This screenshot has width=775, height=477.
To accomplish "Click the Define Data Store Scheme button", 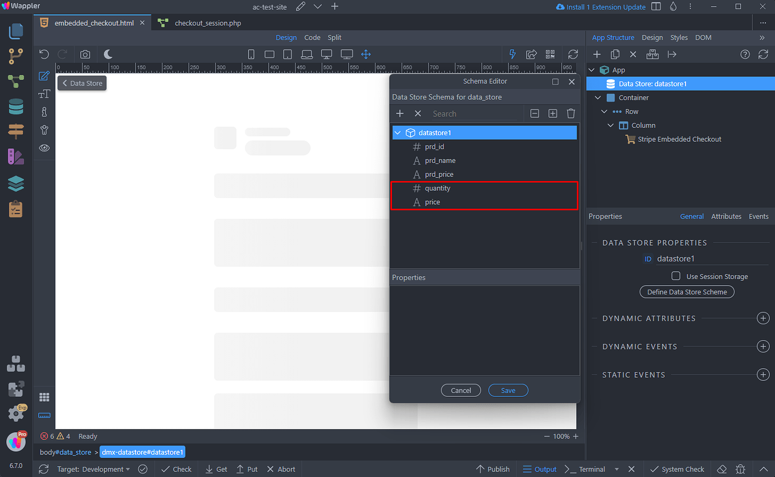I will [687, 291].
